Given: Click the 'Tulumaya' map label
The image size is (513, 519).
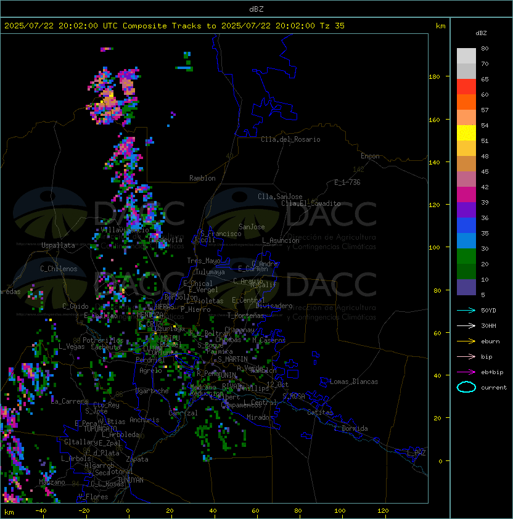Looking at the screenshot, I should 210,272.
